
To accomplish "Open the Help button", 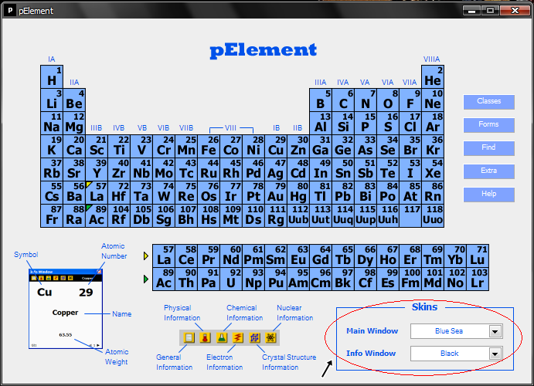I will [x=488, y=195].
